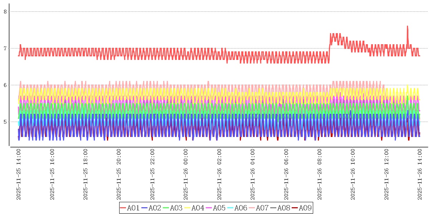Select the 2025-11-26 08:00 time tick
Image resolution: width=432 pixels, height=214 pixels.
(320, 175)
